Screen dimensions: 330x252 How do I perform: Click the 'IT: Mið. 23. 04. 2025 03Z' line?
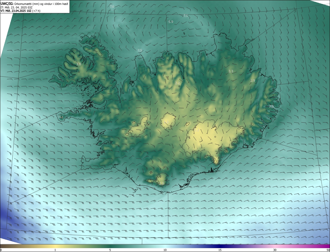[16, 7]
